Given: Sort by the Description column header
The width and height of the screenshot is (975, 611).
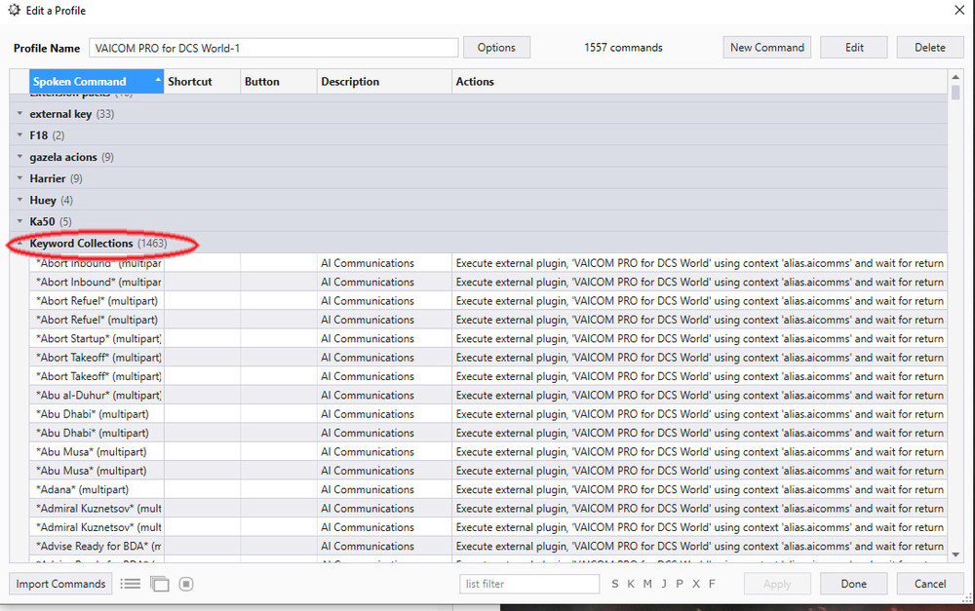Looking at the screenshot, I should click(x=384, y=82).
